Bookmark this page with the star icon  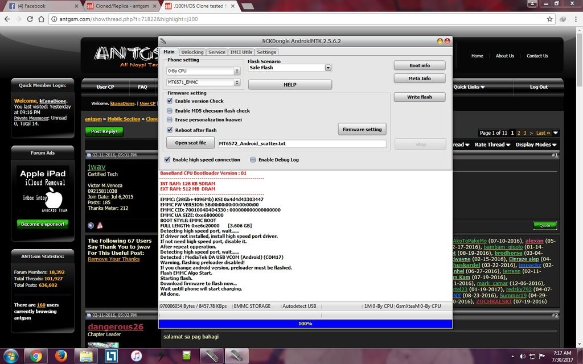pos(549,19)
